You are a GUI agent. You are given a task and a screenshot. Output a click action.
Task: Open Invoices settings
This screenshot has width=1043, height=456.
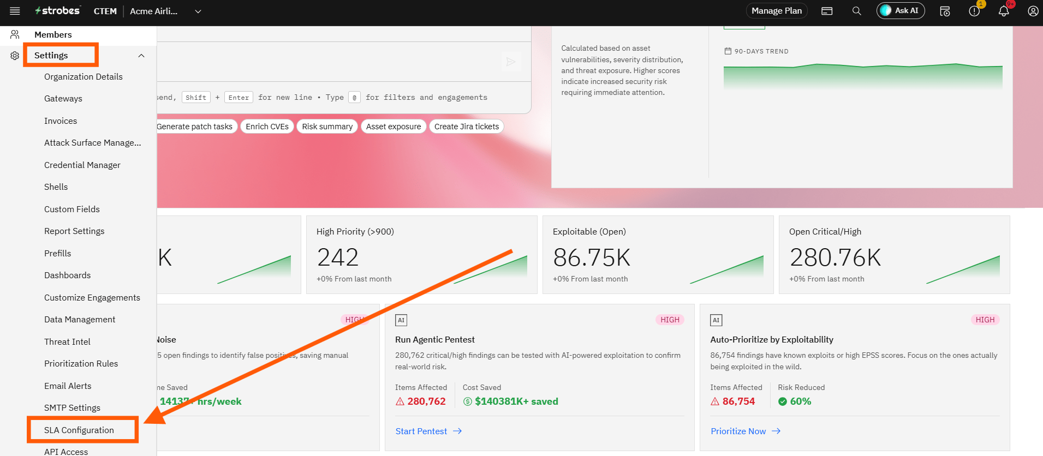point(61,121)
